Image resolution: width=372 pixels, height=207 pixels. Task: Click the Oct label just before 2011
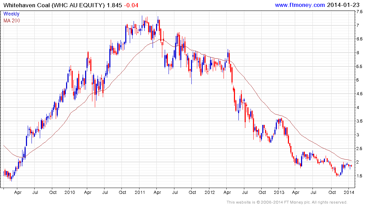pyautogui.click(x=123, y=192)
